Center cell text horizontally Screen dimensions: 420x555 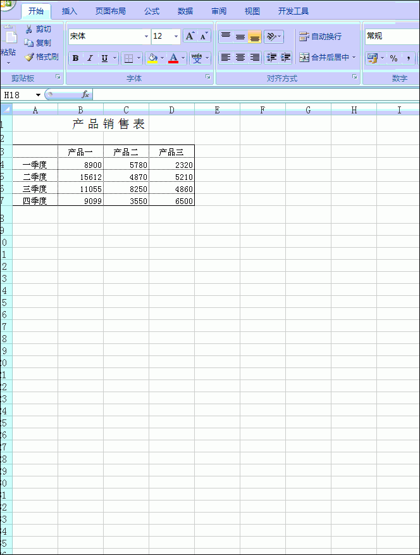(x=240, y=58)
